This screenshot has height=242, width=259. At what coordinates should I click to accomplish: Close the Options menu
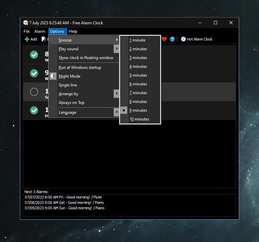[57, 31]
